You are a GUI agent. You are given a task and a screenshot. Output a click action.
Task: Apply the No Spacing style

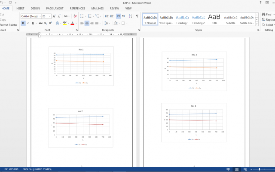point(166,19)
